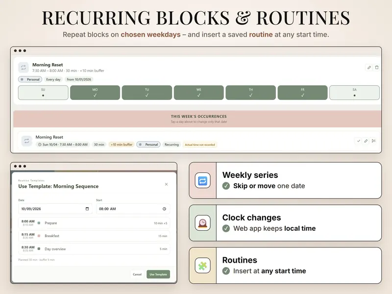Mark the Sun 10/04 occurrence done with checkmark
392x294 pixels.
tap(359, 141)
